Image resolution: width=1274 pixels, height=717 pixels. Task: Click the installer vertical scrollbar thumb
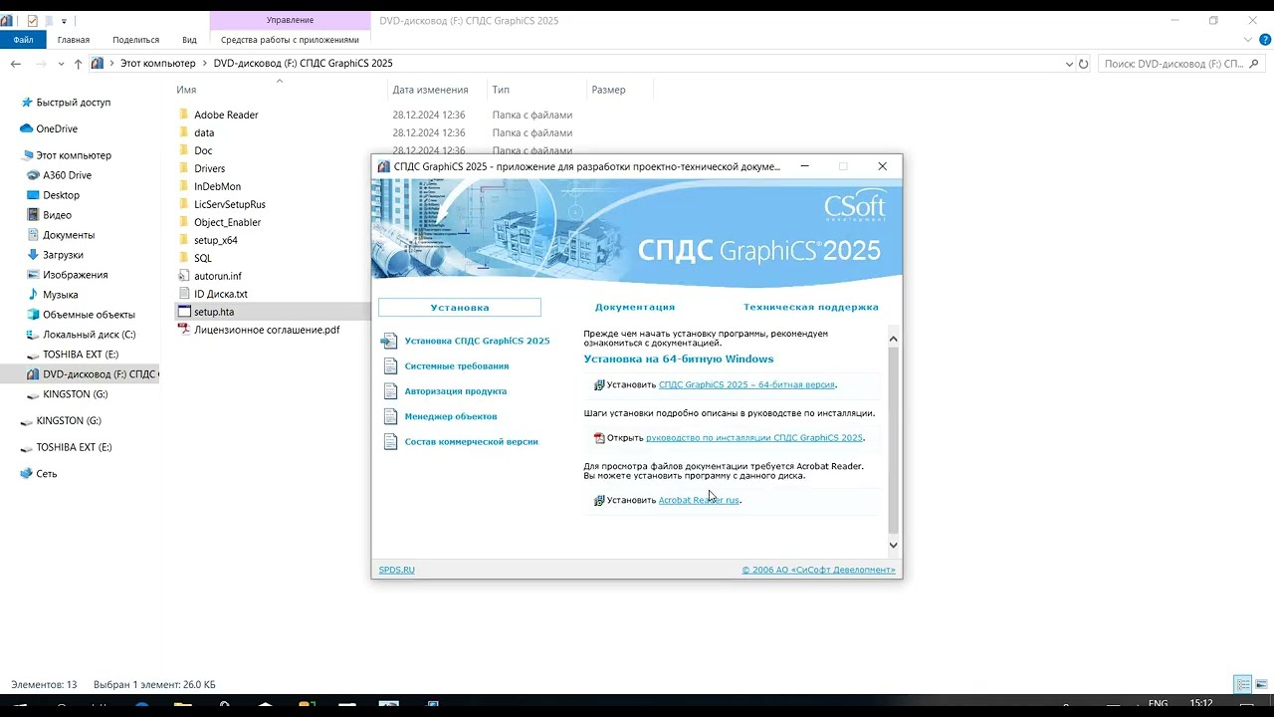(x=893, y=439)
